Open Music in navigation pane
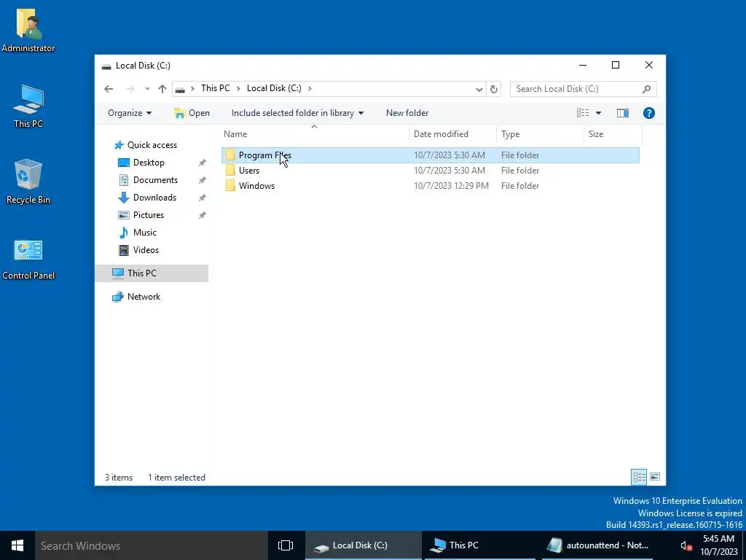The image size is (746, 560). coord(145,233)
